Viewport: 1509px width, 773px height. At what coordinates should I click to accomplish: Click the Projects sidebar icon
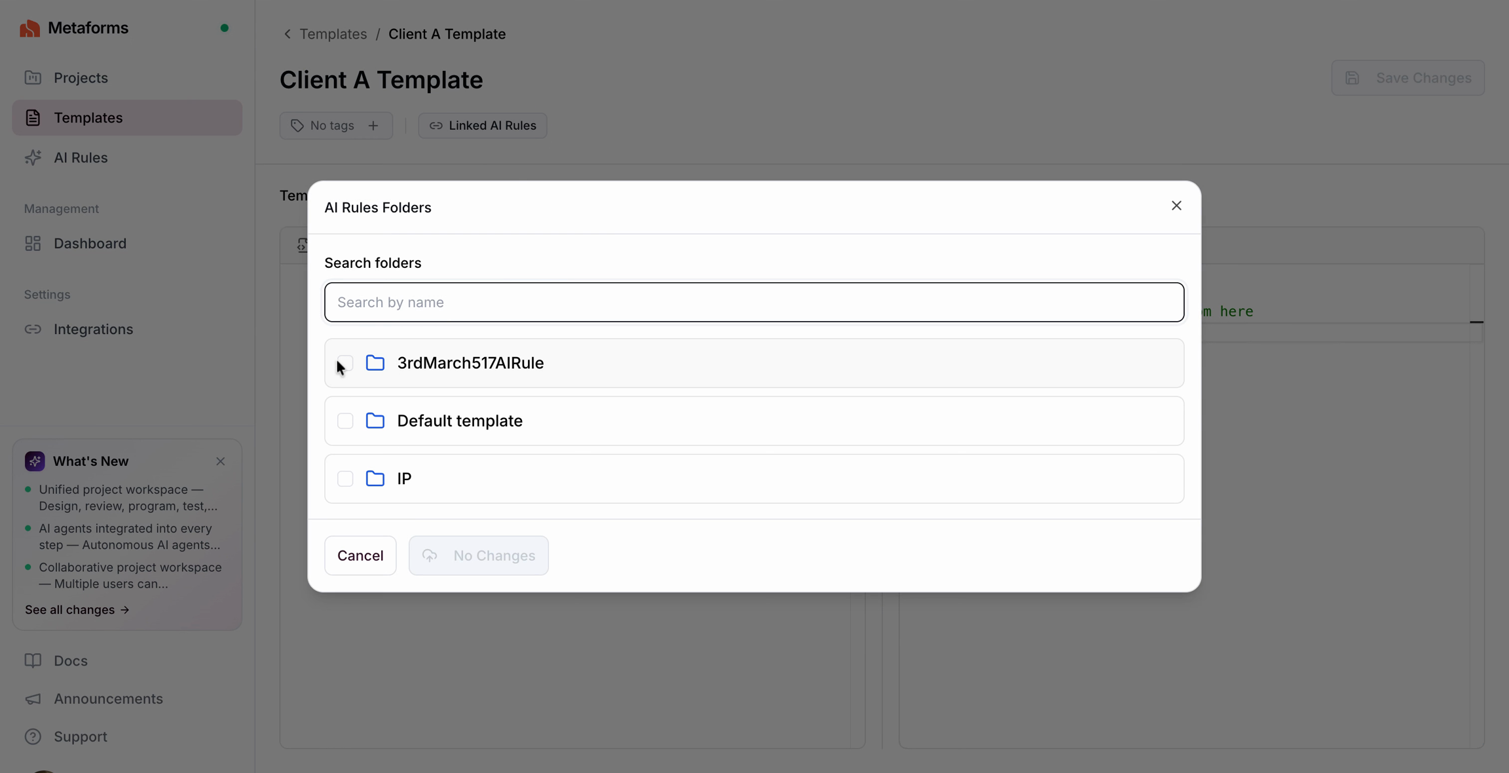tap(33, 78)
